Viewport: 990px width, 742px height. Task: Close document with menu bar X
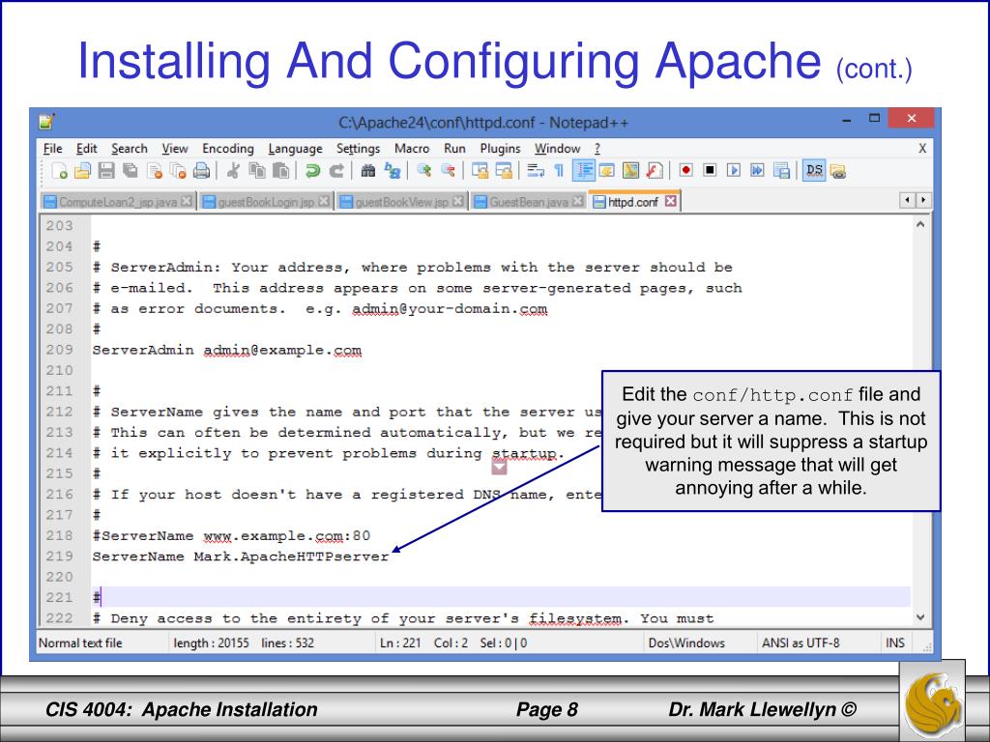point(922,148)
